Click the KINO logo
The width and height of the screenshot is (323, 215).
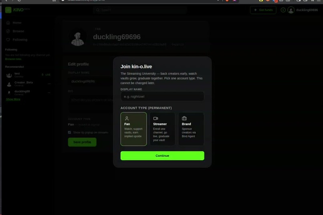pos(18,10)
